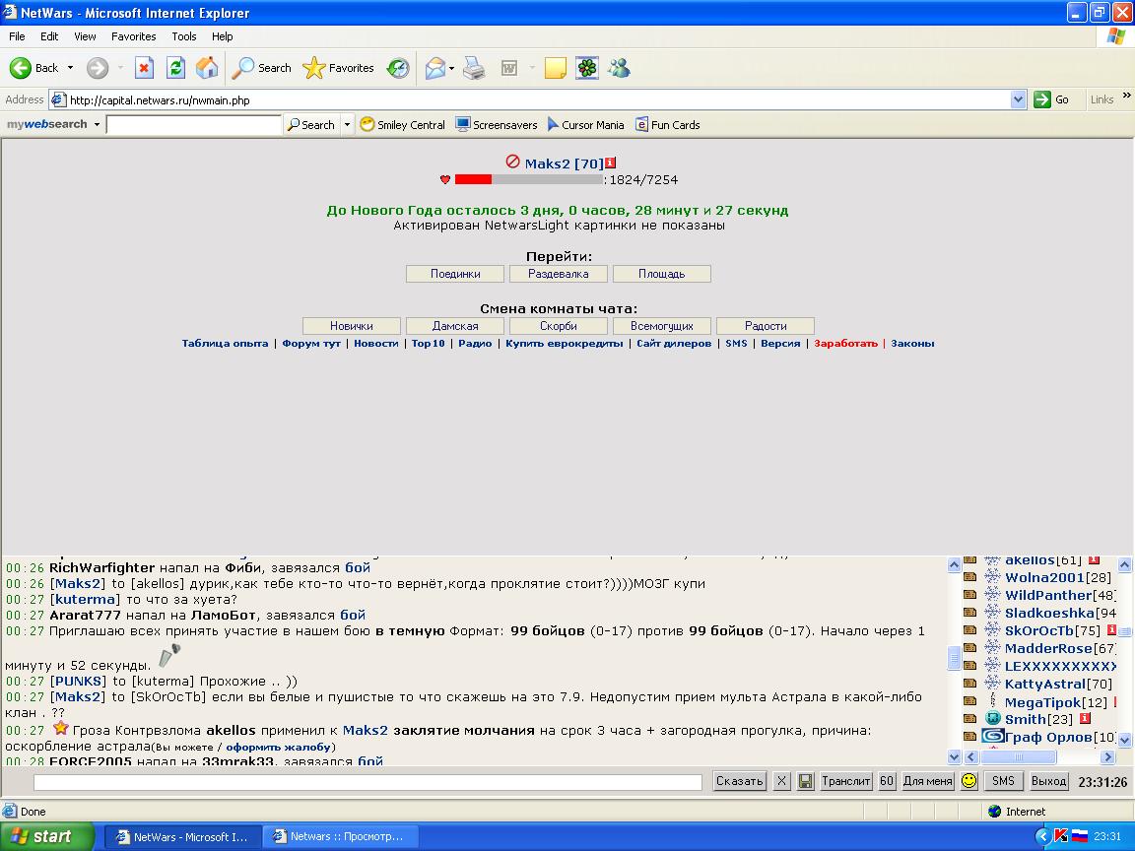
Task: Open the Favorites menu
Action: (x=133, y=36)
